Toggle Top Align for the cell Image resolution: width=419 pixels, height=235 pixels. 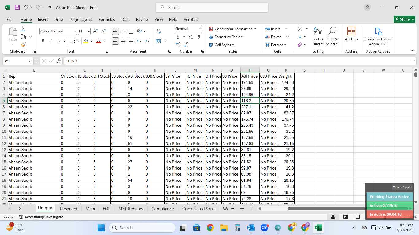[115, 31]
